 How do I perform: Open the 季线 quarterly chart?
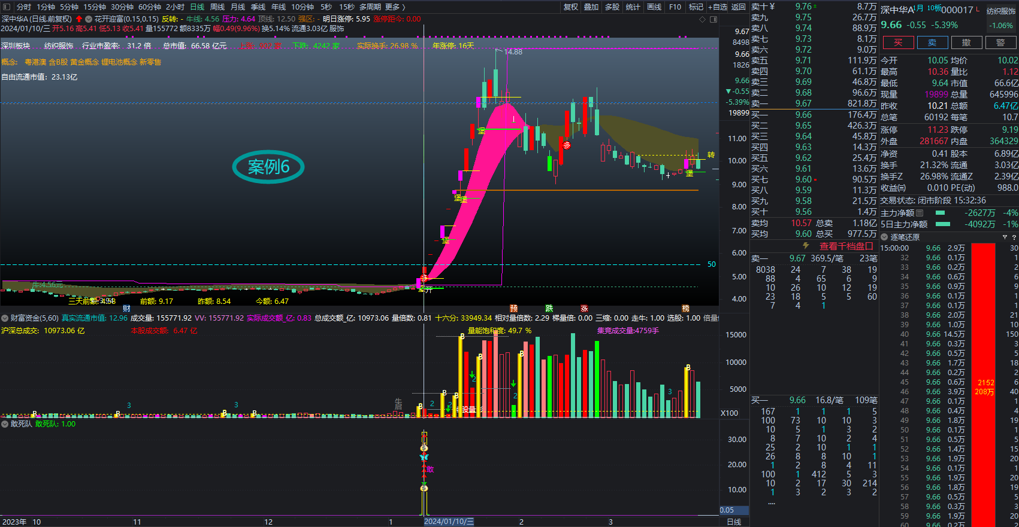(x=258, y=7)
